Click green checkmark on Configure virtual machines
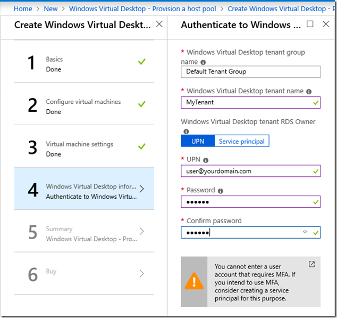This screenshot has height=318, width=337. (x=142, y=104)
